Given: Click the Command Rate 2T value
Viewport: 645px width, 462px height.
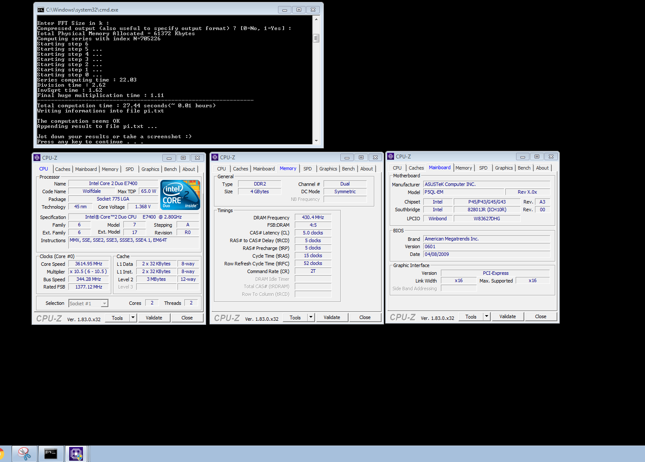Looking at the screenshot, I should pos(313,271).
